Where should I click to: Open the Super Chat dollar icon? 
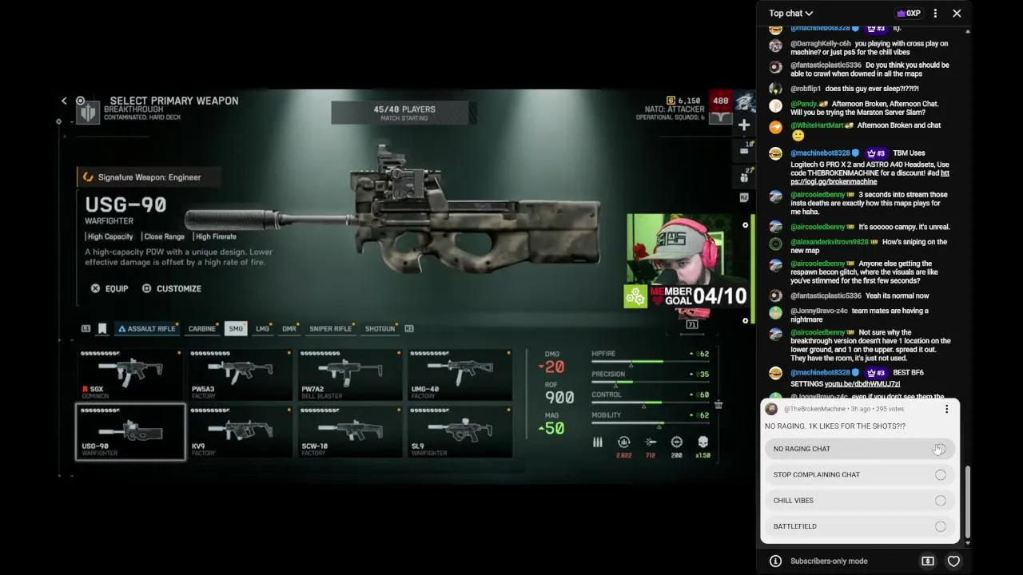coord(927,561)
